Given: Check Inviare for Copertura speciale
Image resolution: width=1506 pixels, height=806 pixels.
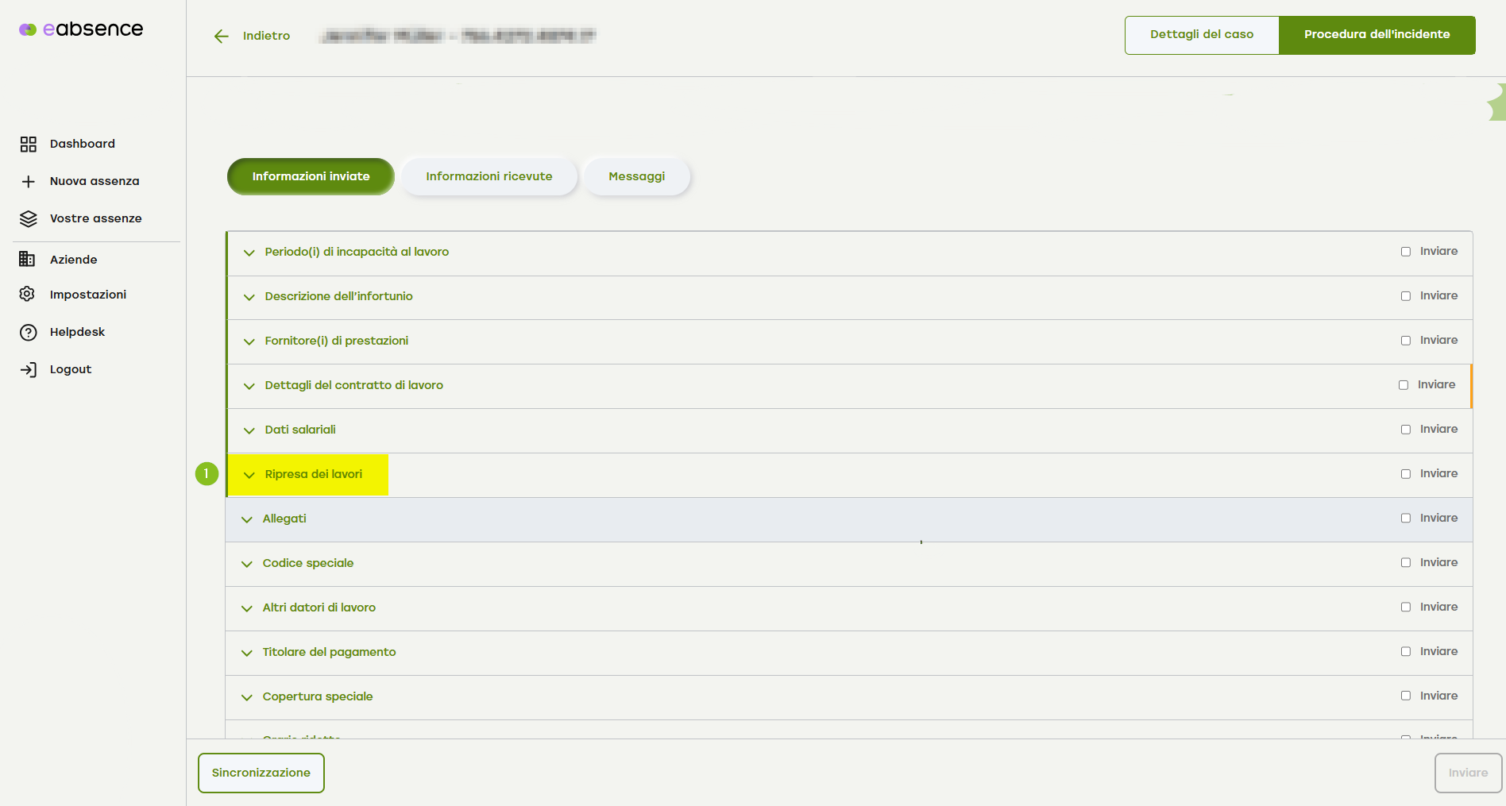Looking at the screenshot, I should pyautogui.click(x=1406, y=696).
